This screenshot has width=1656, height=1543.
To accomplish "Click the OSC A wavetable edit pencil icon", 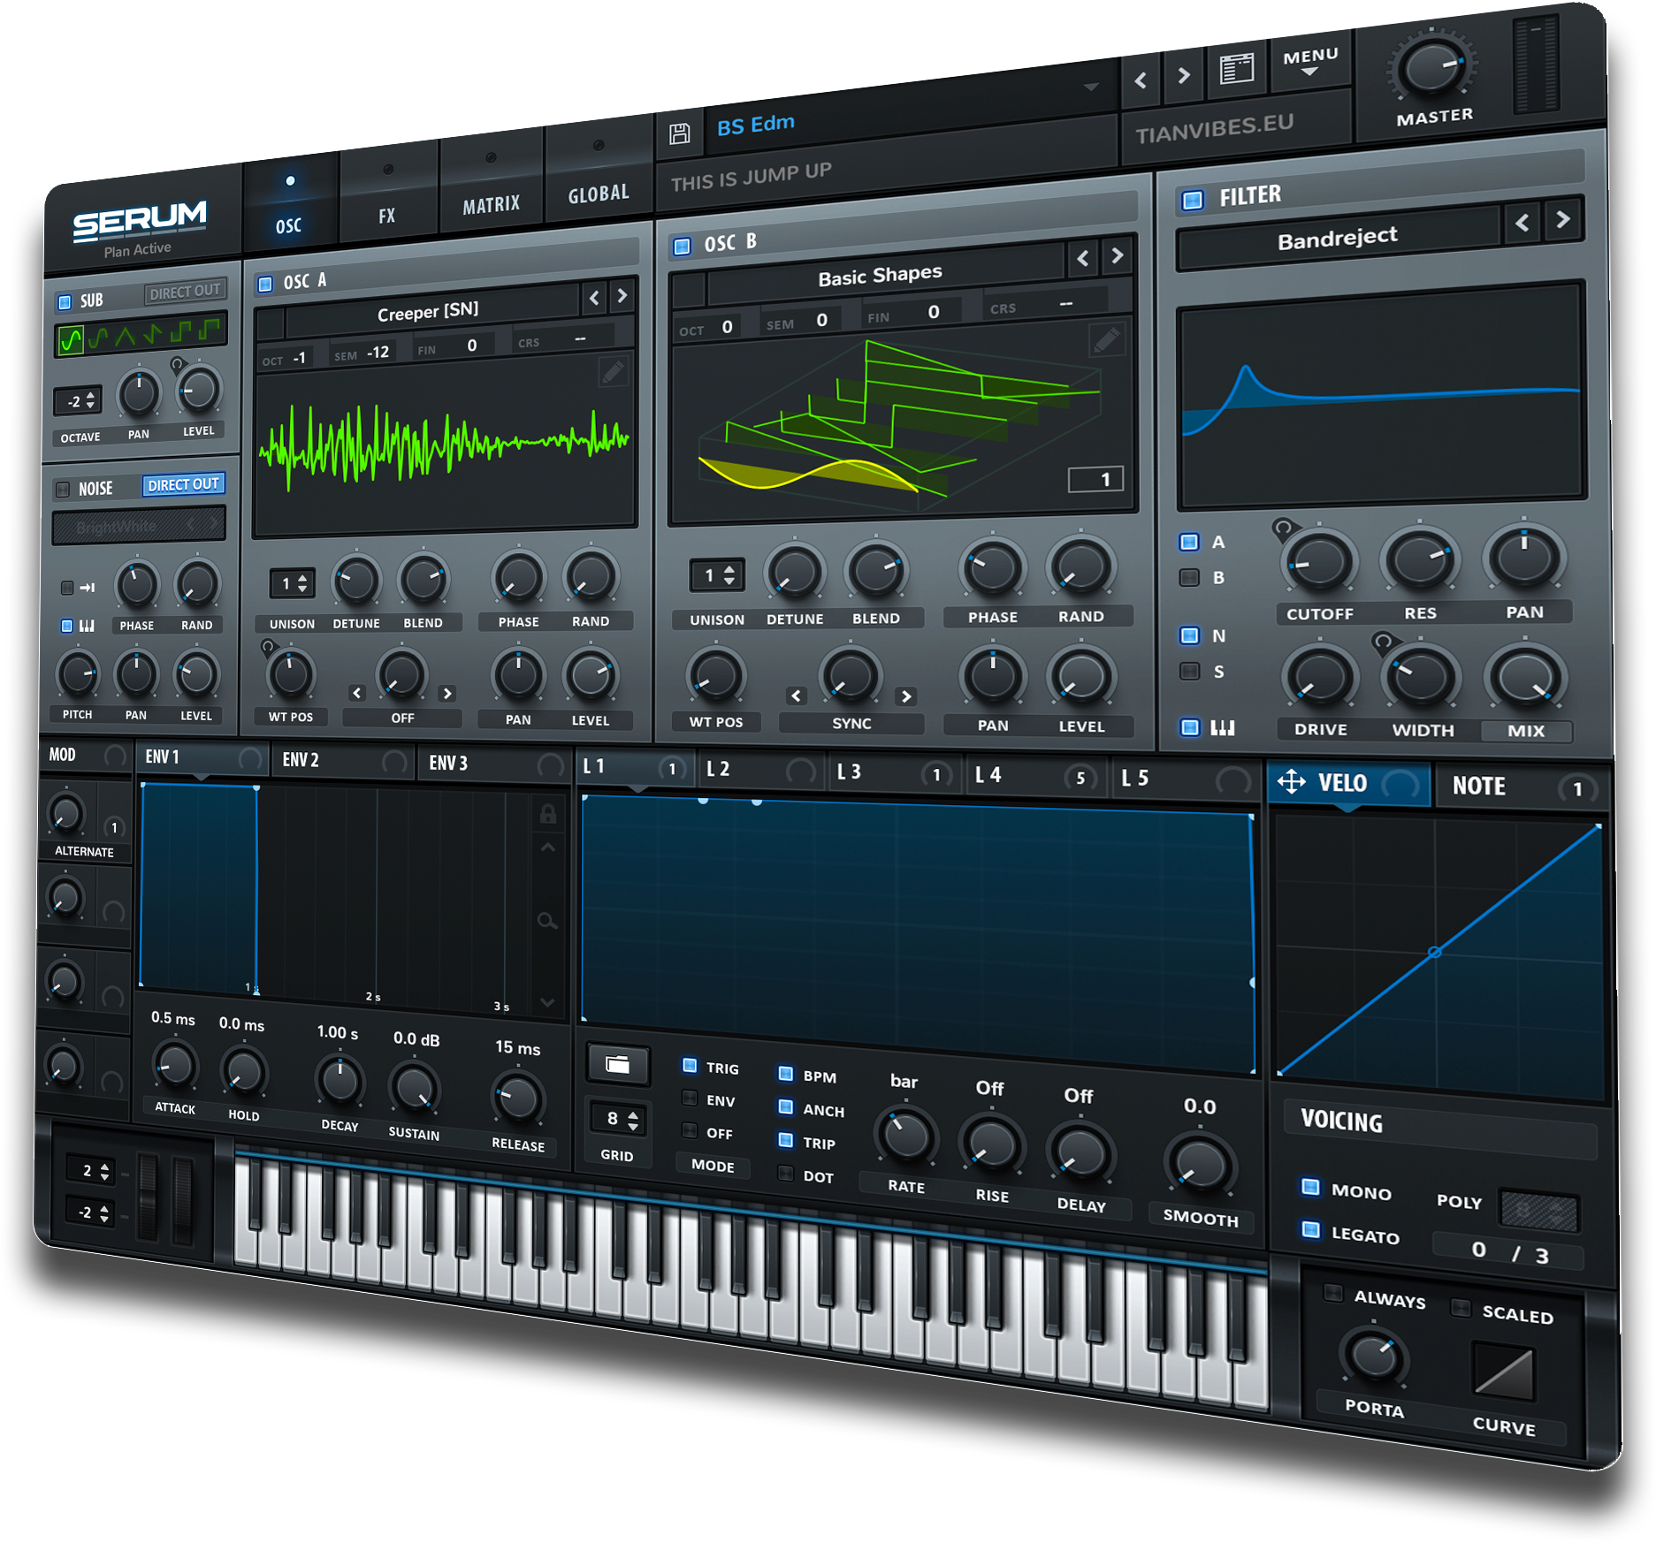I will click(x=613, y=372).
